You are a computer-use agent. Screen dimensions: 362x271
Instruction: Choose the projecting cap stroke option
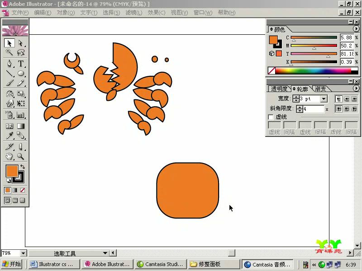(x=354, y=99)
